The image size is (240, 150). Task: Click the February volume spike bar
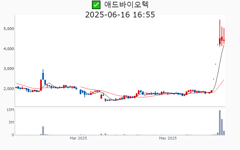pos(43,131)
